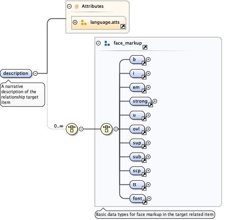The width and height of the screenshot is (229, 220).
Task: Select the sub element
Action: (137, 157)
